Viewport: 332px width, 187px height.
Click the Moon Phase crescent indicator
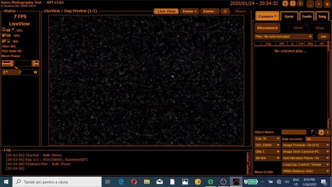tap(23, 56)
